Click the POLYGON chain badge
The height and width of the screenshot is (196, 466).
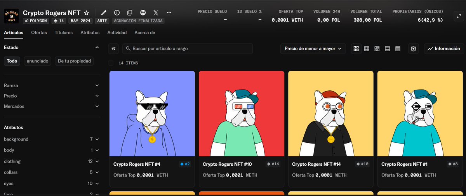(36, 21)
